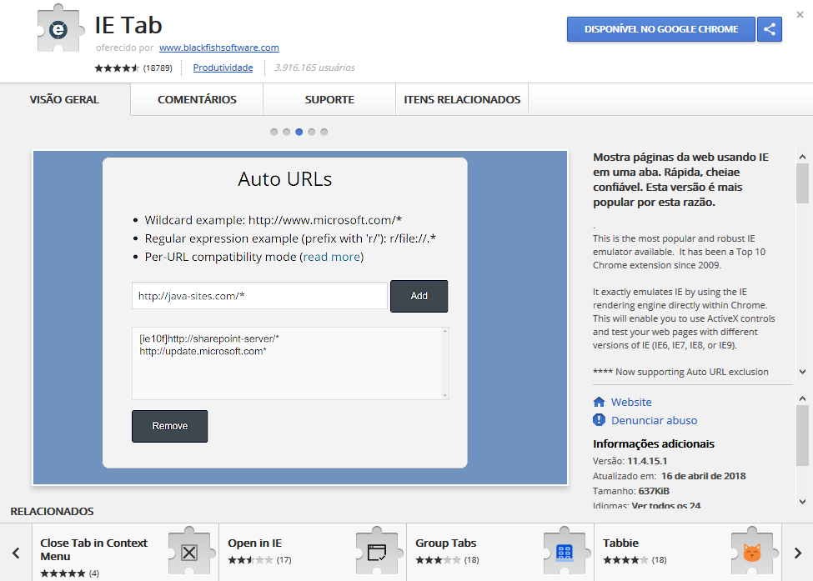Click the Remove button in screenshot
Viewport: 813px width, 581px height.
point(169,426)
